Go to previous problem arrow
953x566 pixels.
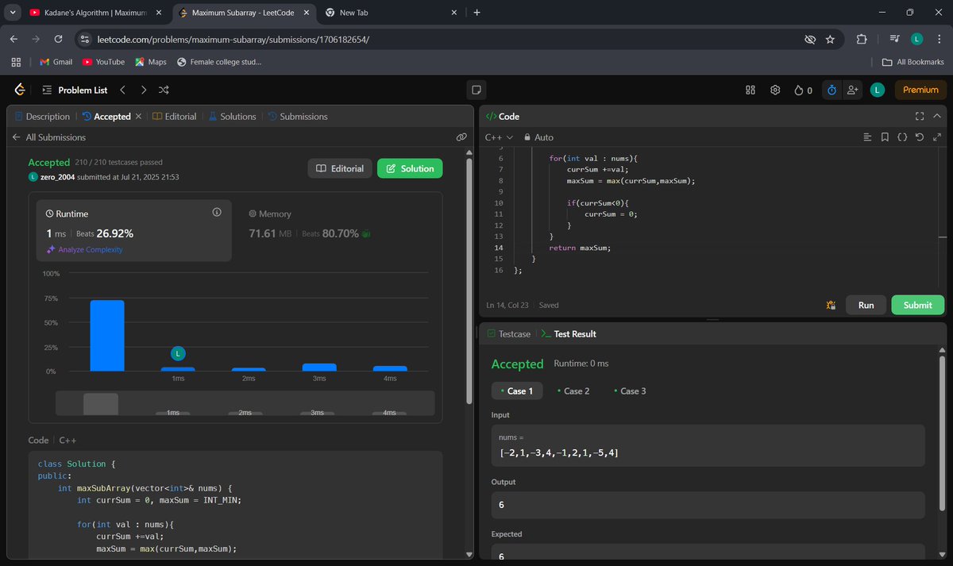[x=122, y=90]
